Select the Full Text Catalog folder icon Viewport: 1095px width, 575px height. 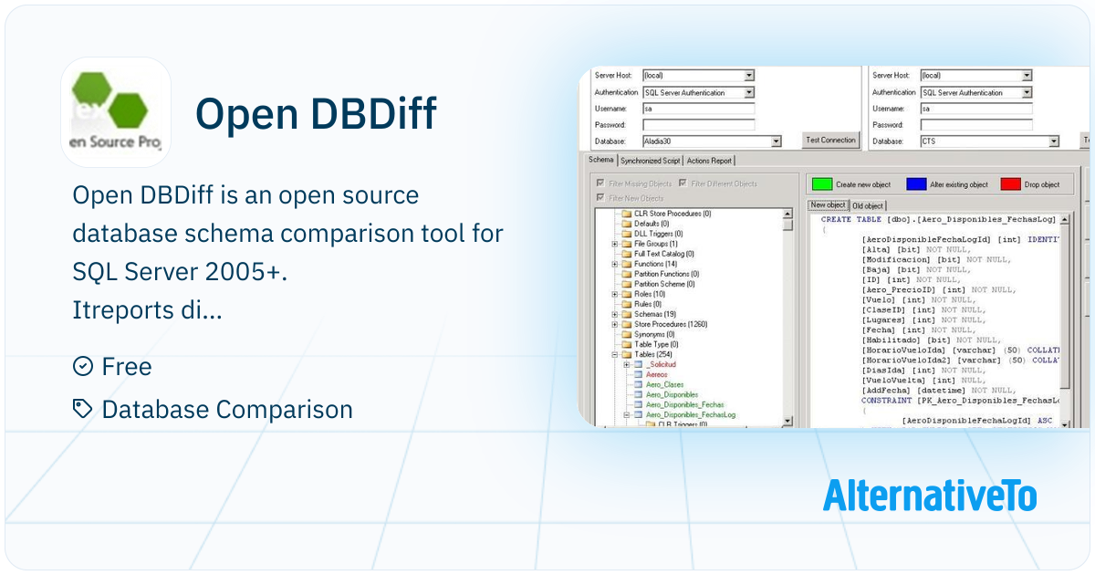pos(626,254)
